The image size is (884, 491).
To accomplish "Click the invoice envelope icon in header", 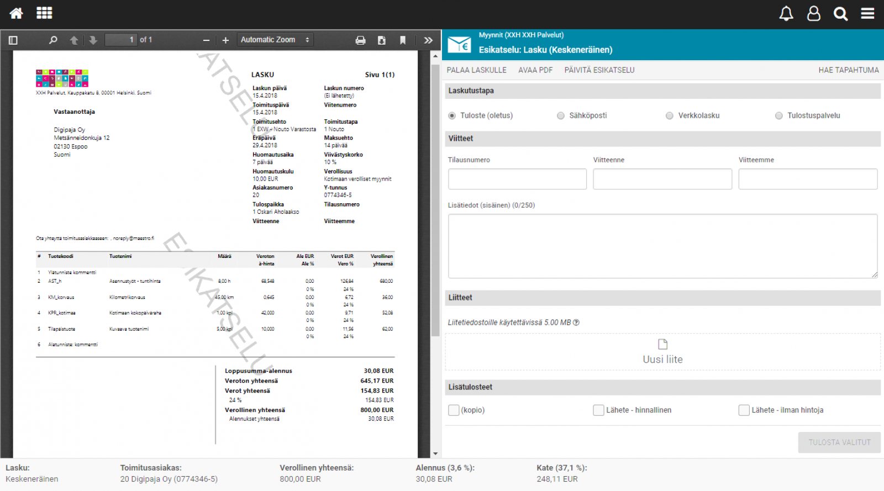I will point(459,44).
